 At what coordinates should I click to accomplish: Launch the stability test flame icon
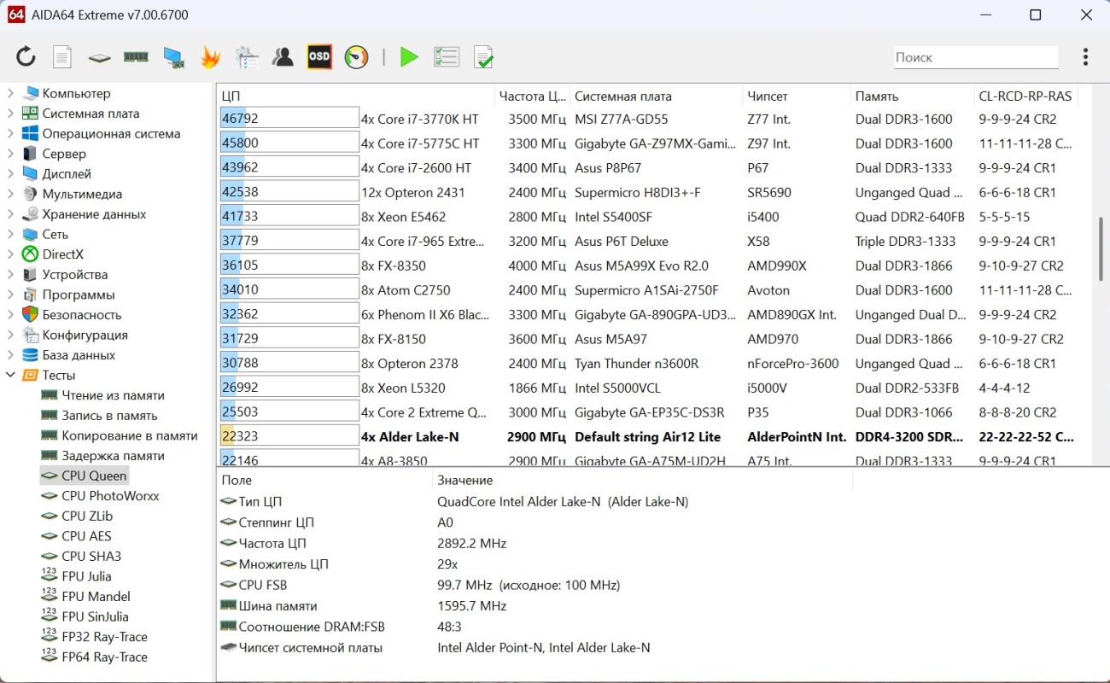point(210,57)
